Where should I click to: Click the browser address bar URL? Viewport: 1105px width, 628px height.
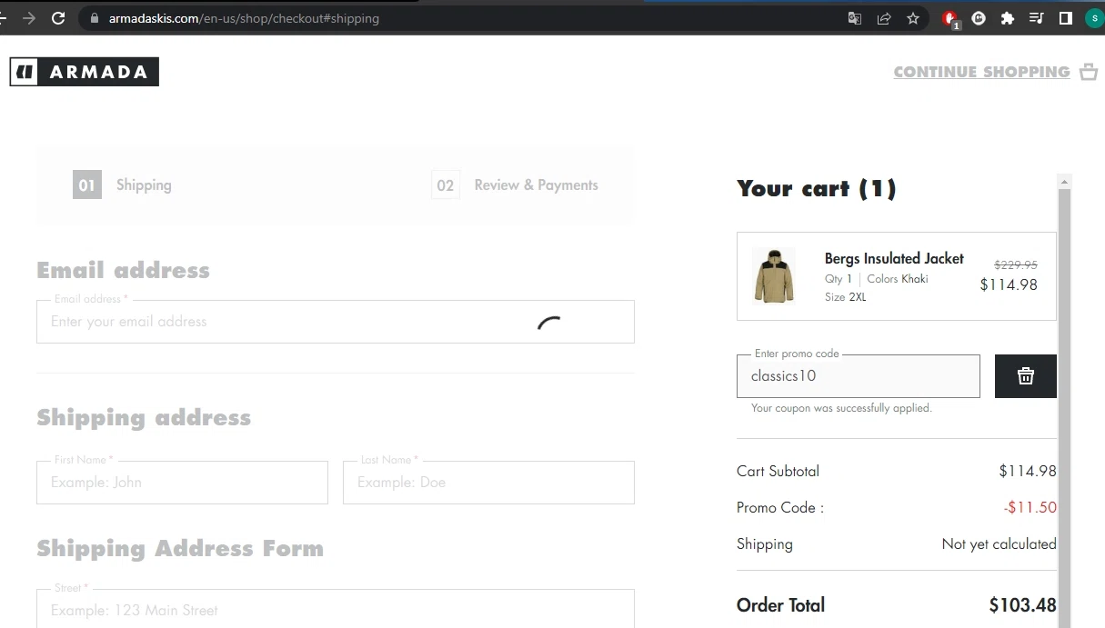tap(244, 18)
